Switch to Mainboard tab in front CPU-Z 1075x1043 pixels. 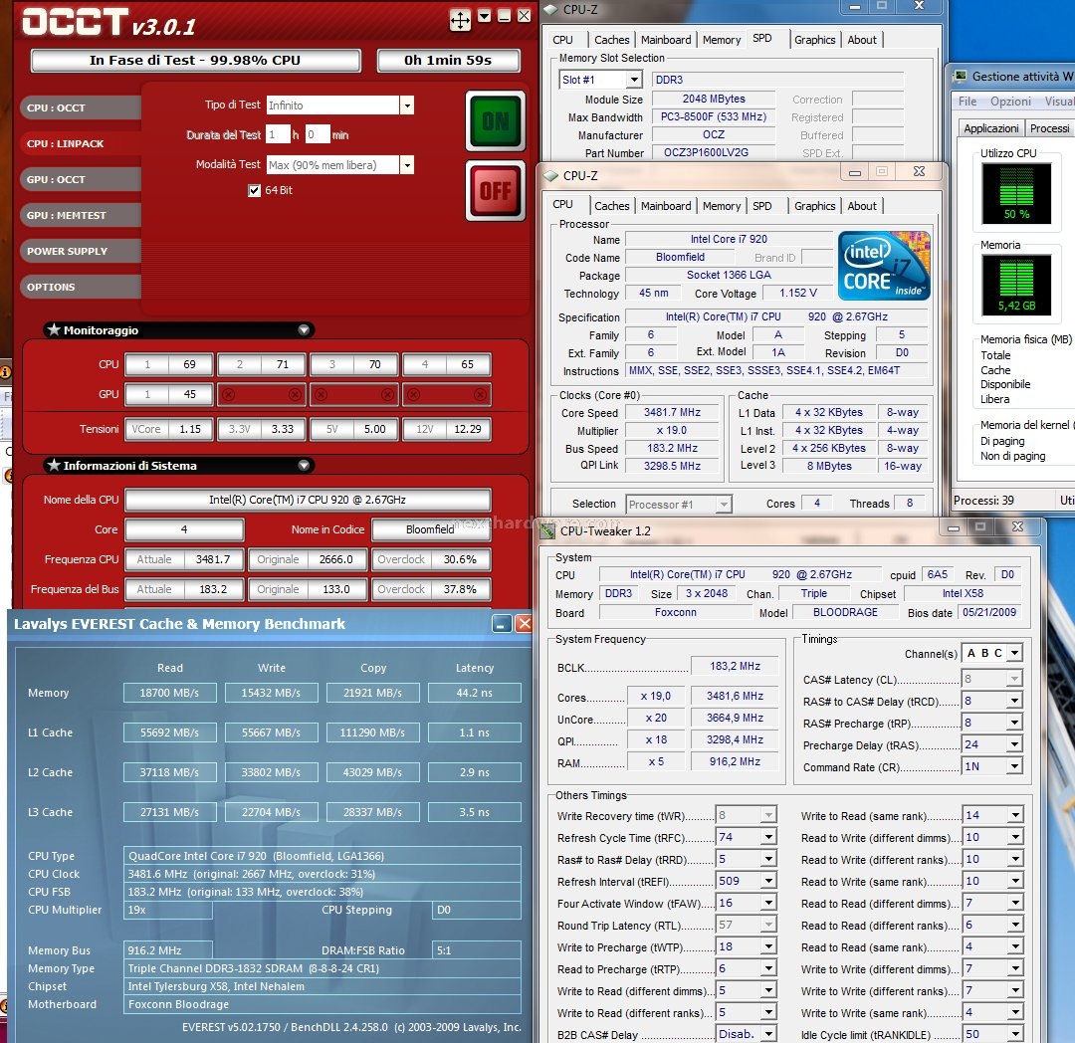click(x=666, y=206)
